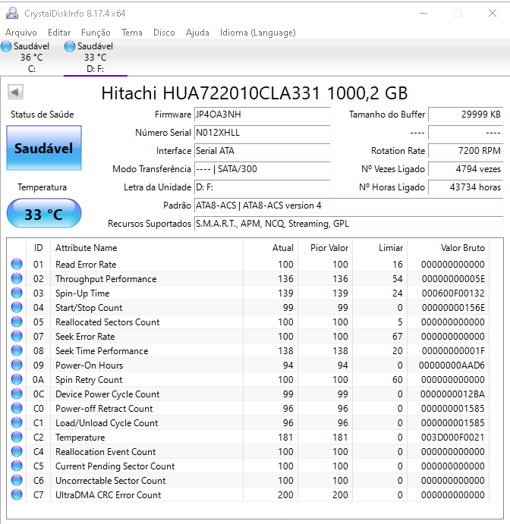Open the Função menu
510x524 pixels.
[96, 33]
